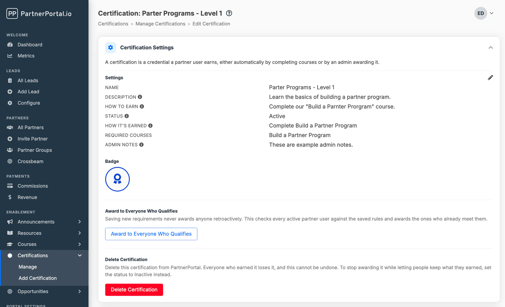Go to Dashboard in sidebar
Viewport: 505px width, 307px height.
click(30, 45)
